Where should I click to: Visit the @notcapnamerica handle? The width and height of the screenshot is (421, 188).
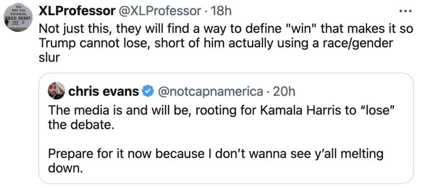[210, 91]
